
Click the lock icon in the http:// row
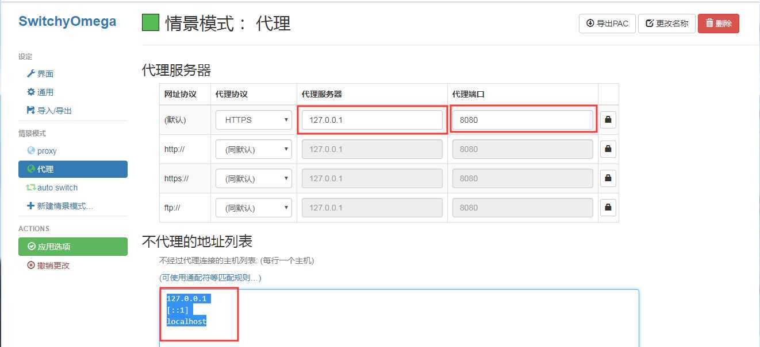(x=608, y=149)
